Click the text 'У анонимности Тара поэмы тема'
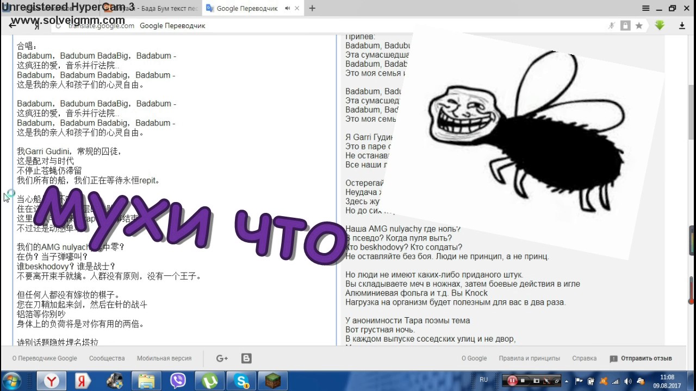This screenshot has height=391, width=696. (x=408, y=320)
